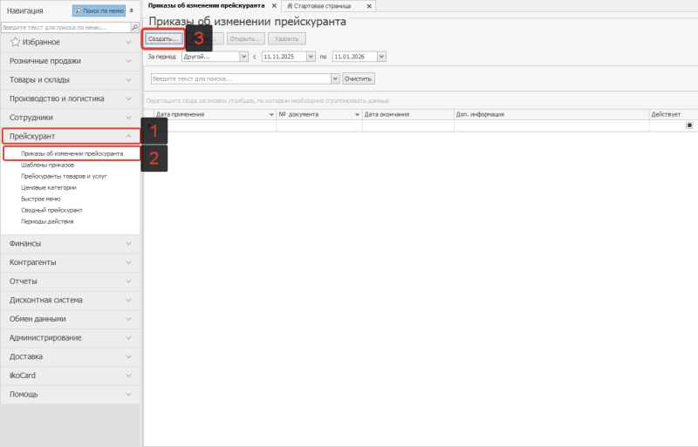This screenshot has width=698, height=447.
Task: Open the start date 11.11.2025 picker
Action: pos(311,57)
